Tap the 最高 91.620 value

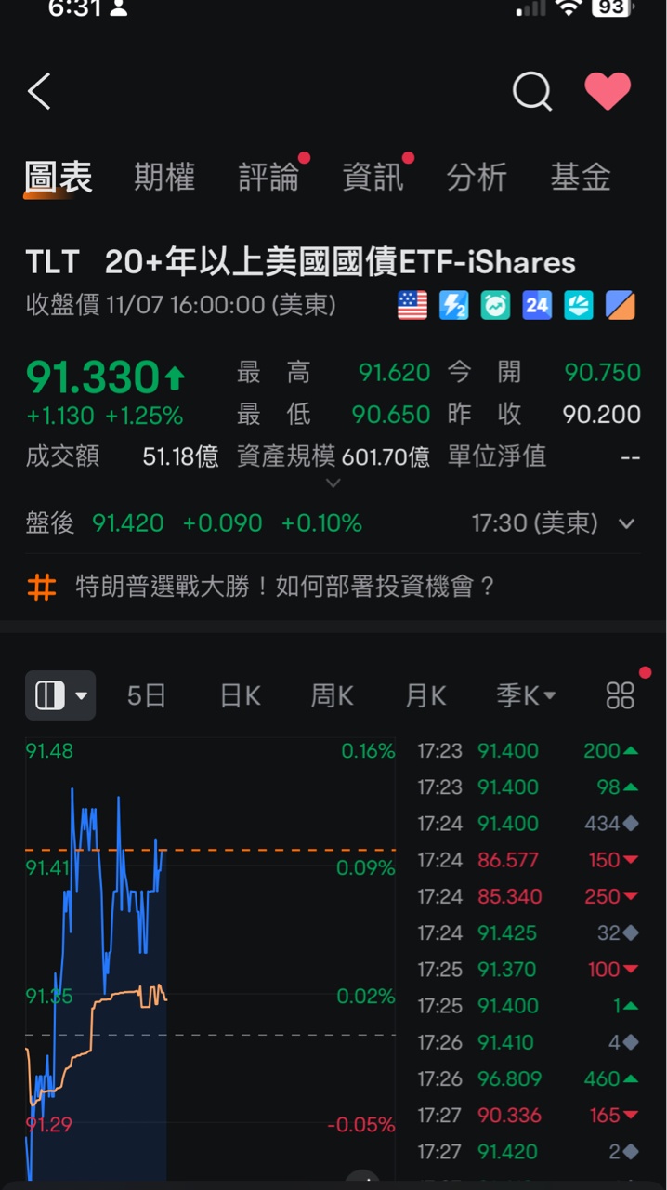click(395, 373)
